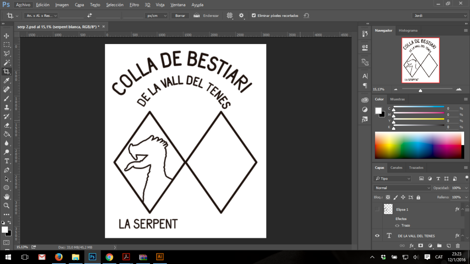Click the color spectrum ramp
The image size is (470, 264).
coord(418,145)
